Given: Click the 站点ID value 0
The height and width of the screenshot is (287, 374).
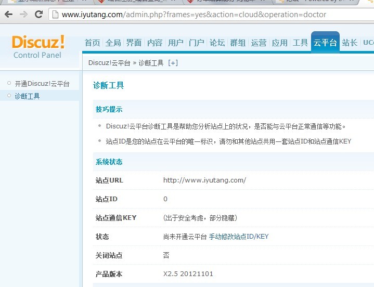Looking at the screenshot, I should (x=165, y=199).
